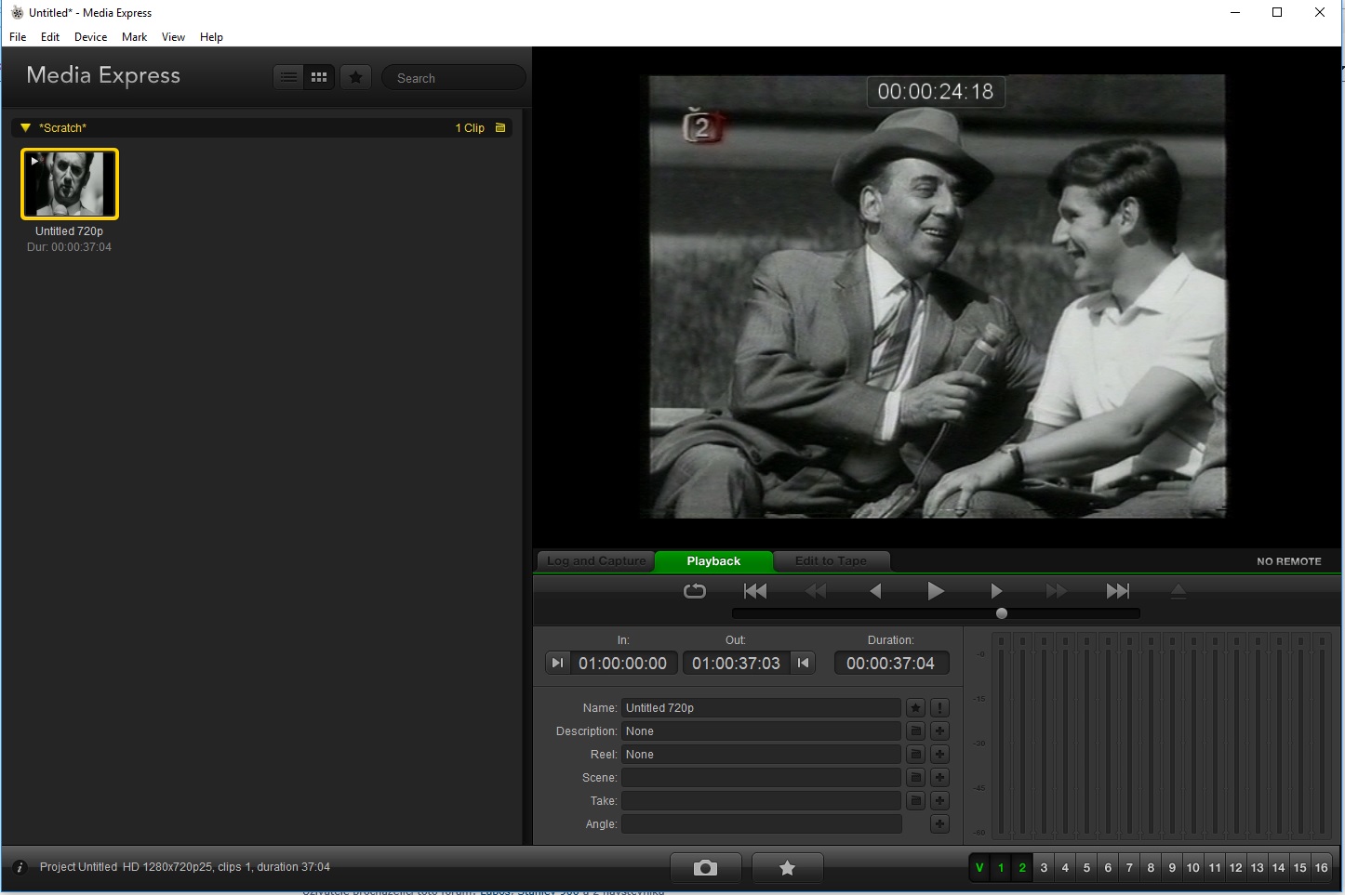Viewport: 1345px width, 895px height.
Task: Mark the In point button
Action: [x=557, y=663]
